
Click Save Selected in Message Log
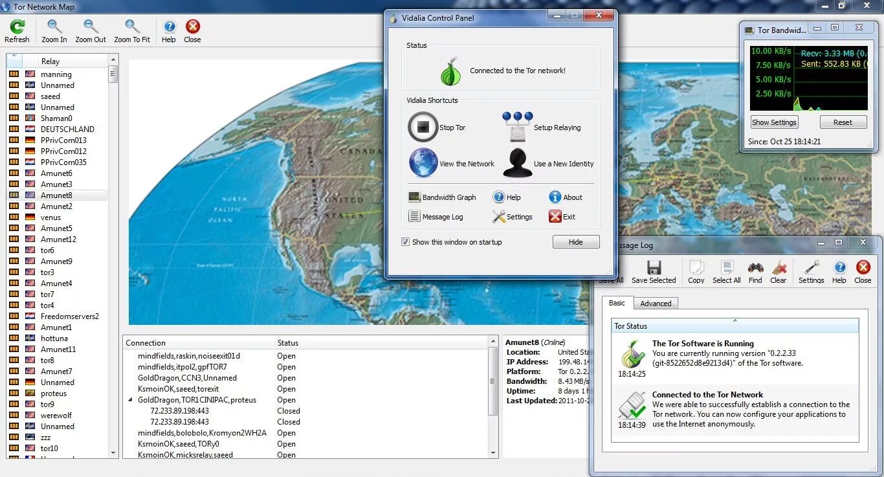pyautogui.click(x=654, y=272)
